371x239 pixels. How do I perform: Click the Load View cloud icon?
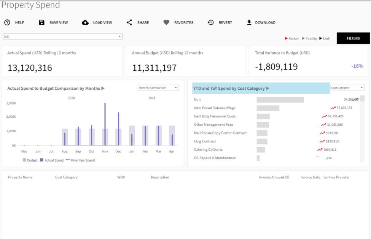85,22
